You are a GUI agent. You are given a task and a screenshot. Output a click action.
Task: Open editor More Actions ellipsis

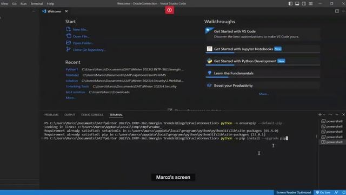click(344, 11)
